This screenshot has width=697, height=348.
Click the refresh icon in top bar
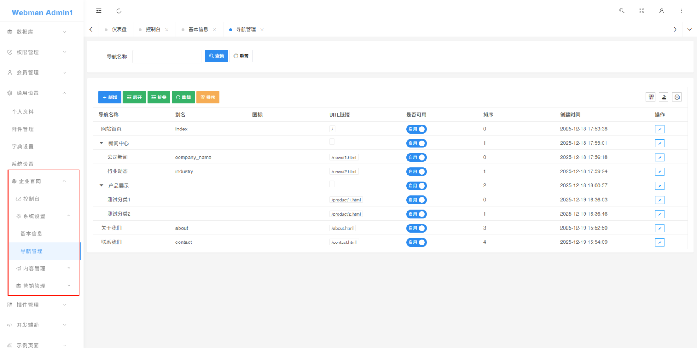pos(119,11)
